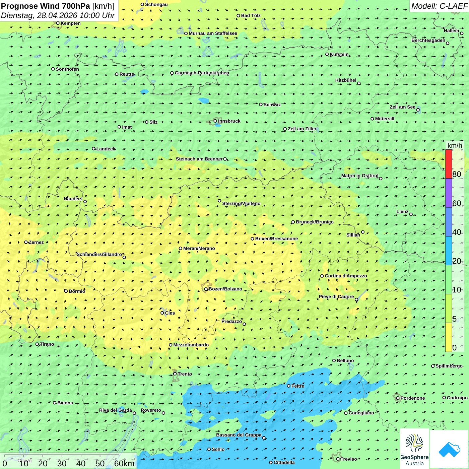This screenshot has width=469, height=469.
Task: Click the purple 60 km/h legend segment
Action: click(449, 193)
